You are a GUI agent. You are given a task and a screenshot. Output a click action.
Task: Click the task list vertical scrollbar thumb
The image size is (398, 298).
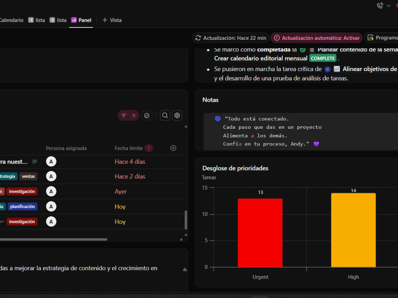[x=186, y=220]
